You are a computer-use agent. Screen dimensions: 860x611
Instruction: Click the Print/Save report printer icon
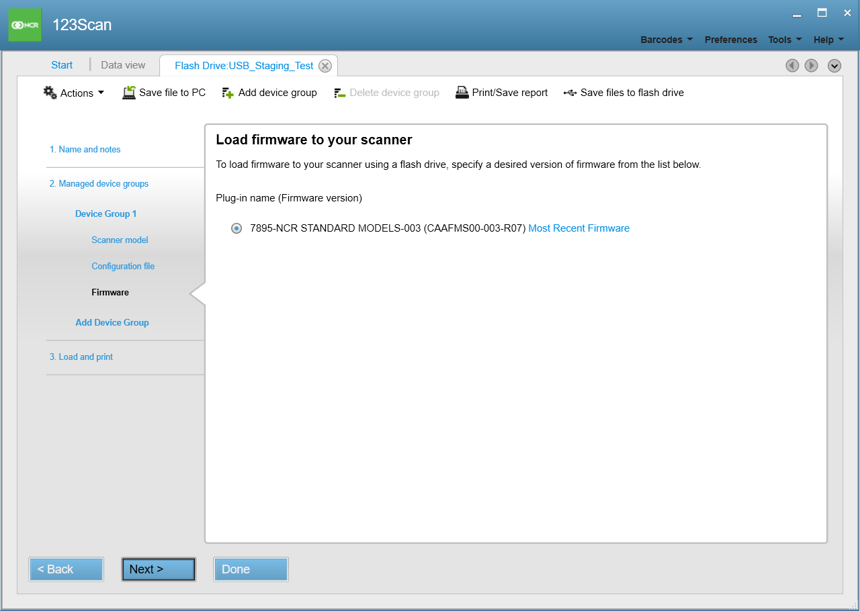(x=462, y=93)
